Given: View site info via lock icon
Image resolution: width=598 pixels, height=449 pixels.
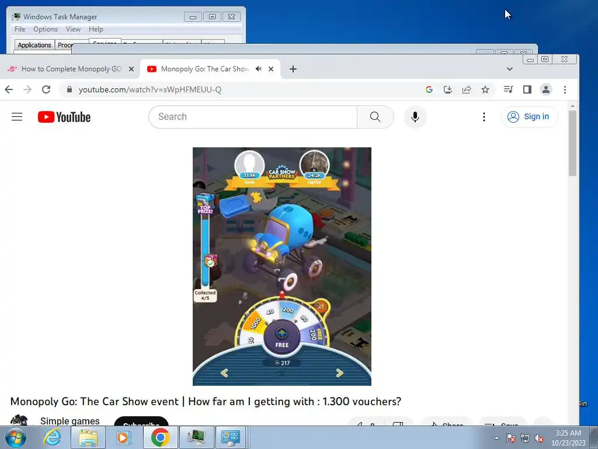Looking at the screenshot, I should click(69, 89).
